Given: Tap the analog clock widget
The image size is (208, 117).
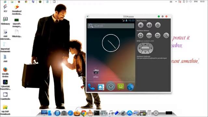Looking at the screenshot, I should pyautogui.click(x=111, y=43).
